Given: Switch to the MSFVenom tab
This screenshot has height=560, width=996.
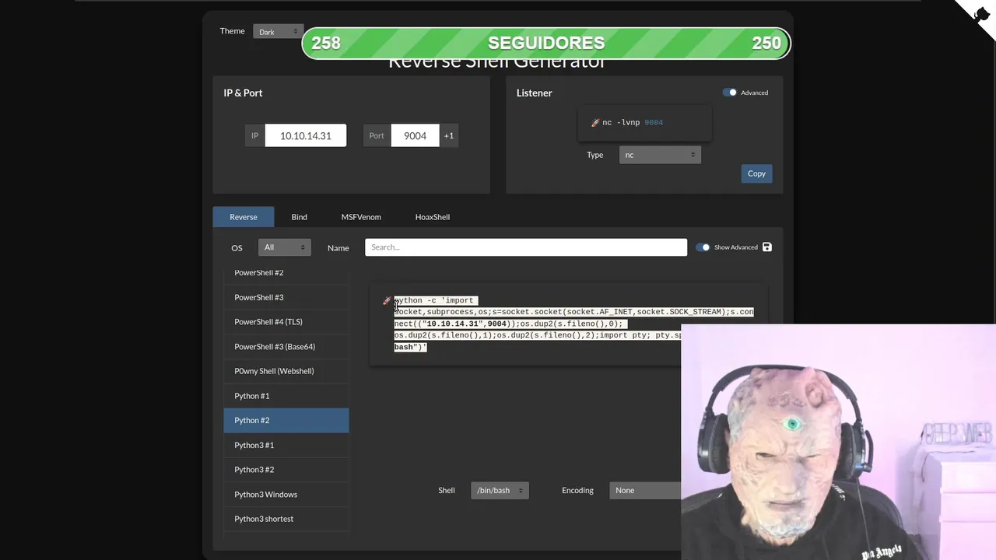Looking at the screenshot, I should coord(361,217).
